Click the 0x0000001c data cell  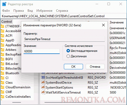pyautogui.click(x=118, y=33)
